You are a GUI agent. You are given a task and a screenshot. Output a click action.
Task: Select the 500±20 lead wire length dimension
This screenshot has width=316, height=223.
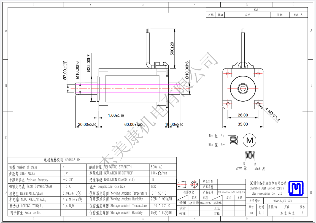[x=172, y=48]
